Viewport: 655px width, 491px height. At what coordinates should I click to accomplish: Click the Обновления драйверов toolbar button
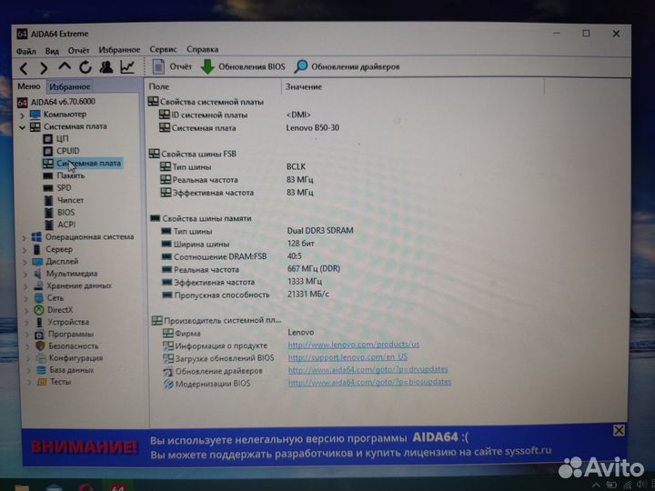tap(347, 66)
